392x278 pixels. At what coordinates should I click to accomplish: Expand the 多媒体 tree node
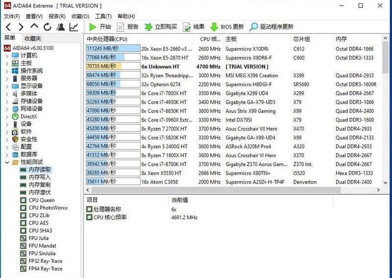(7, 93)
